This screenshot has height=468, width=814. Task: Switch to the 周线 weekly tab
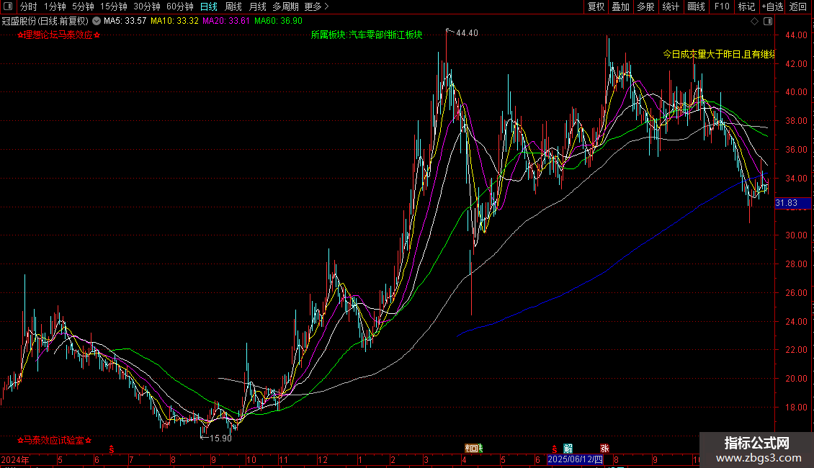(x=233, y=7)
